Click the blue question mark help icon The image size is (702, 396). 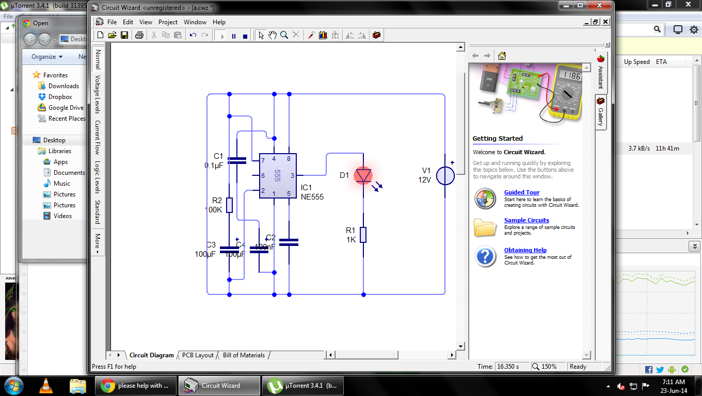(485, 256)
